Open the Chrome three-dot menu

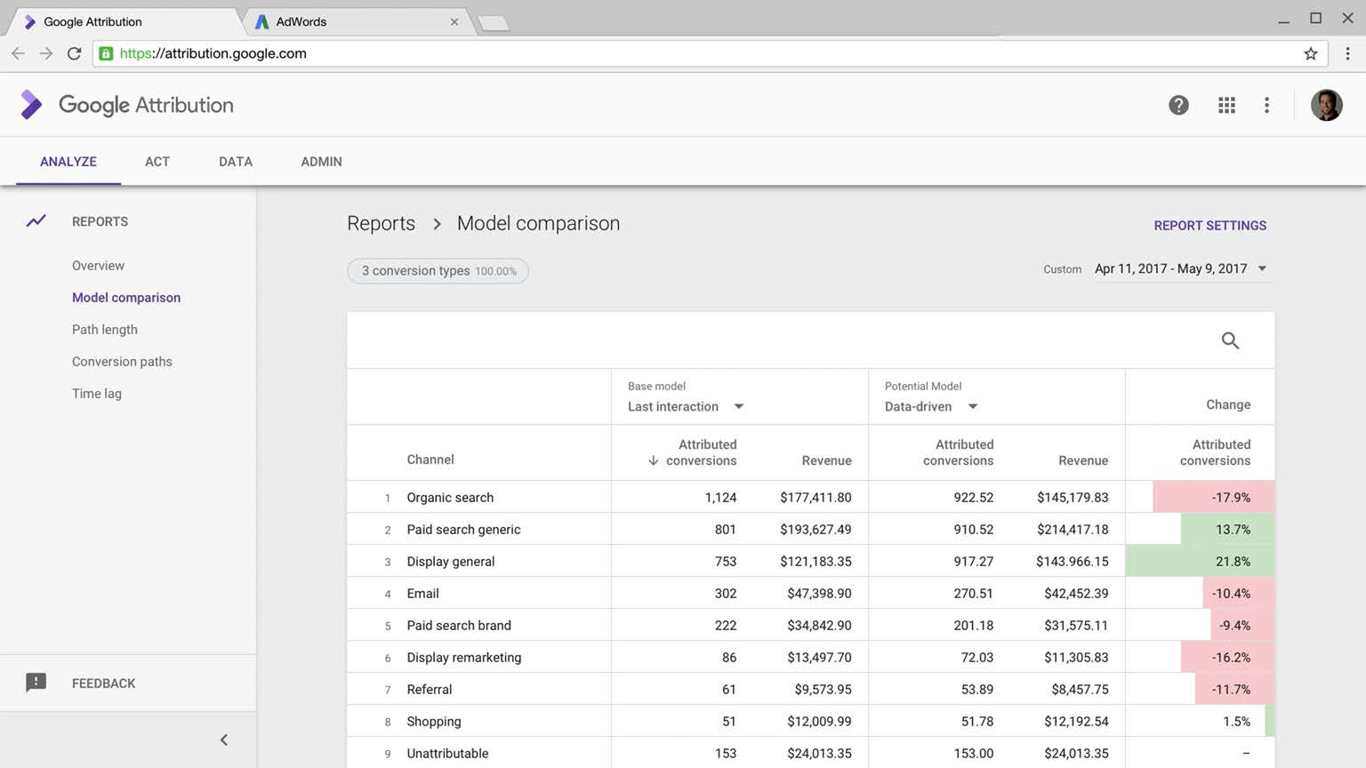pyautogui.click(x=1347, y=53)
